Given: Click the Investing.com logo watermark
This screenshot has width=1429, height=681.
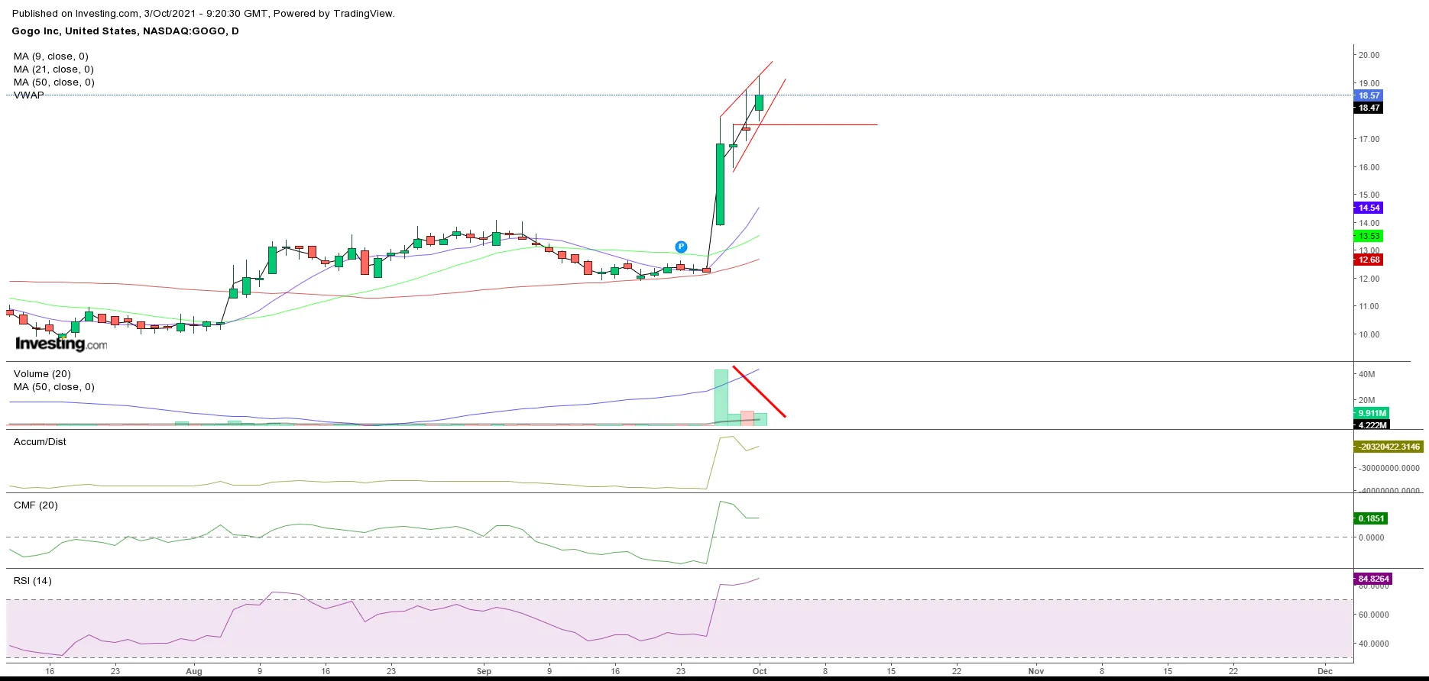Looking at the screenshot, I should tap(61, 344).
